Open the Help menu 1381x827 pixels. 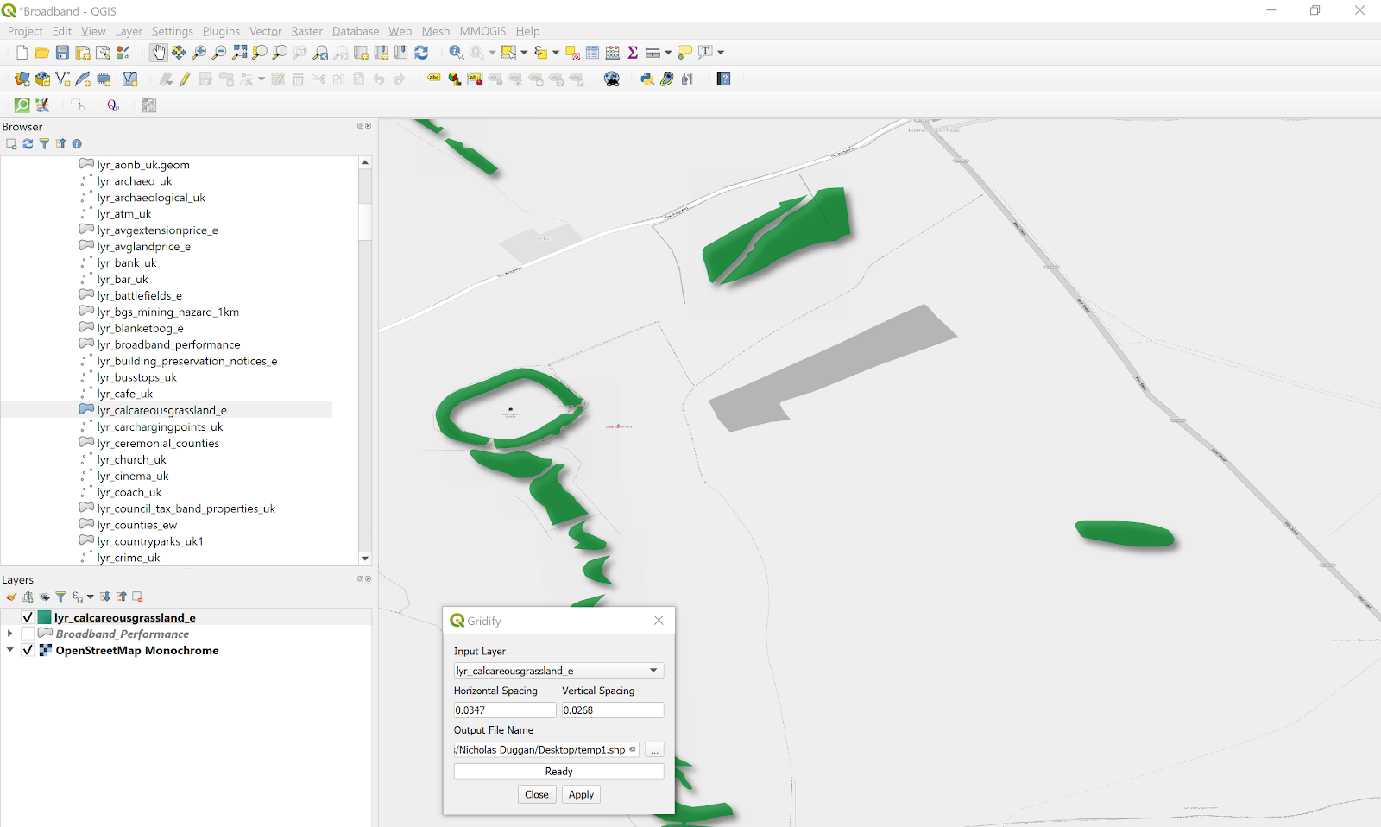click(527, 31)
